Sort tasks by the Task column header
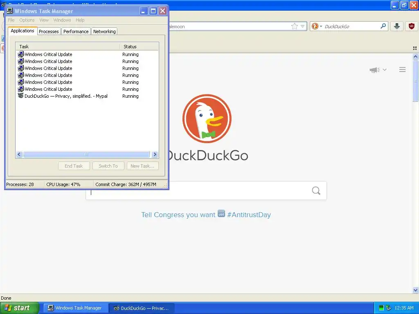The image size is (419, 314). pyautogui.click(x=68, y=47)
